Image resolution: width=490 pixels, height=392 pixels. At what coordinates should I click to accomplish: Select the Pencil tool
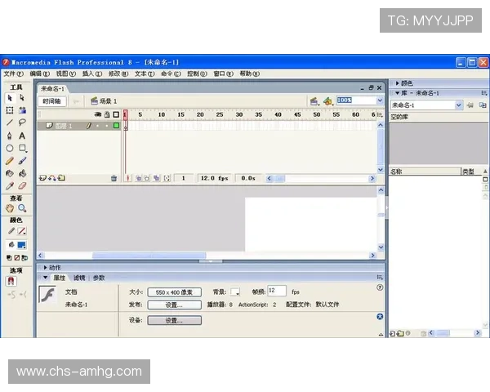tap(10, 161)
